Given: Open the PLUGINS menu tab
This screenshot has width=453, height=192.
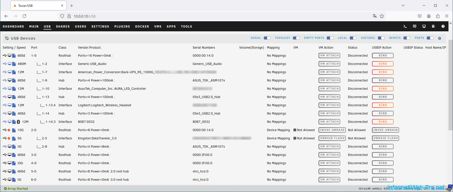Looking at the screenshot, I should [x=122, y=27].
